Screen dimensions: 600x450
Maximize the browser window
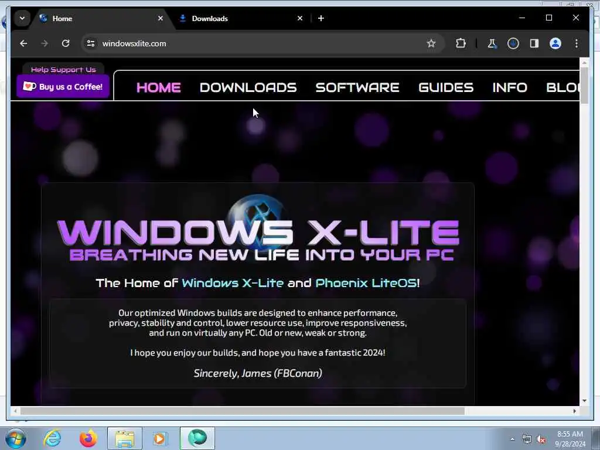pyautogui.click(x=548, y=18)
